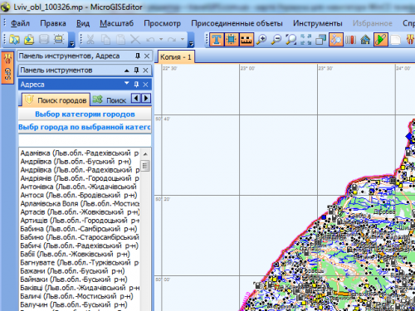Click the city list scroll up arrow

tap(145, 153)
